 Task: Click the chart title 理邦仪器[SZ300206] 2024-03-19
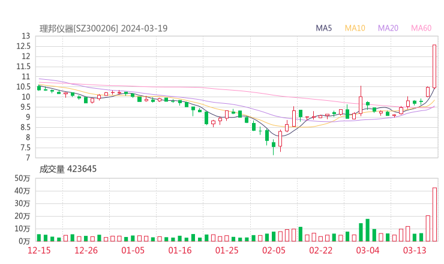point(103,28)
